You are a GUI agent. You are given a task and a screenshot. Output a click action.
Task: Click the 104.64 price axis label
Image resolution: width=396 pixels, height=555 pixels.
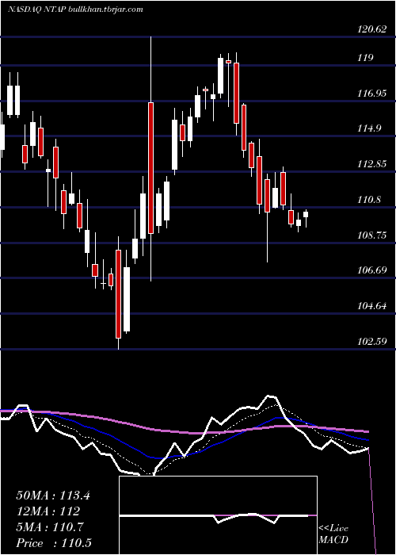(x=371, y=306)
